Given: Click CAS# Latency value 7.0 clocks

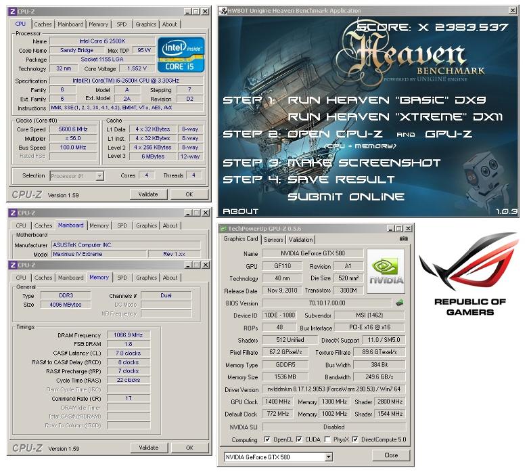Looking at the screenshot, I should pos(129,353).
